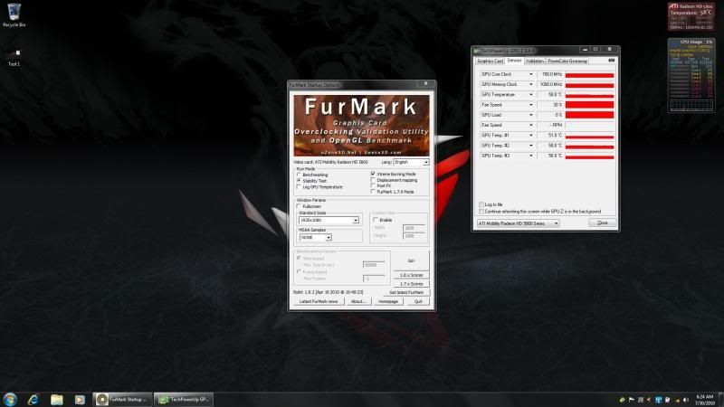Click the Fan Speed percent red graph bar
The image size is (724, 407).
(x=590, y=105)
